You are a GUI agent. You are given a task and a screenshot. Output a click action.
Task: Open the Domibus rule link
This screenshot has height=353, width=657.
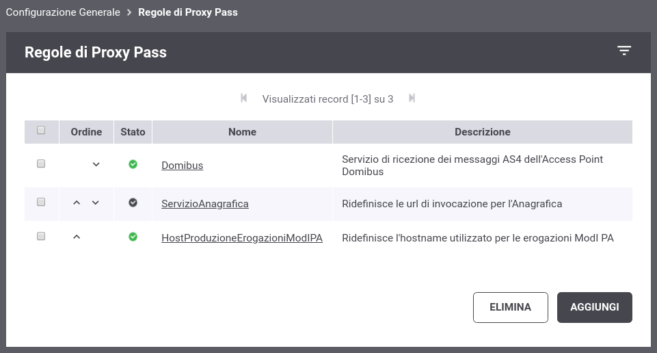point(183,166)
